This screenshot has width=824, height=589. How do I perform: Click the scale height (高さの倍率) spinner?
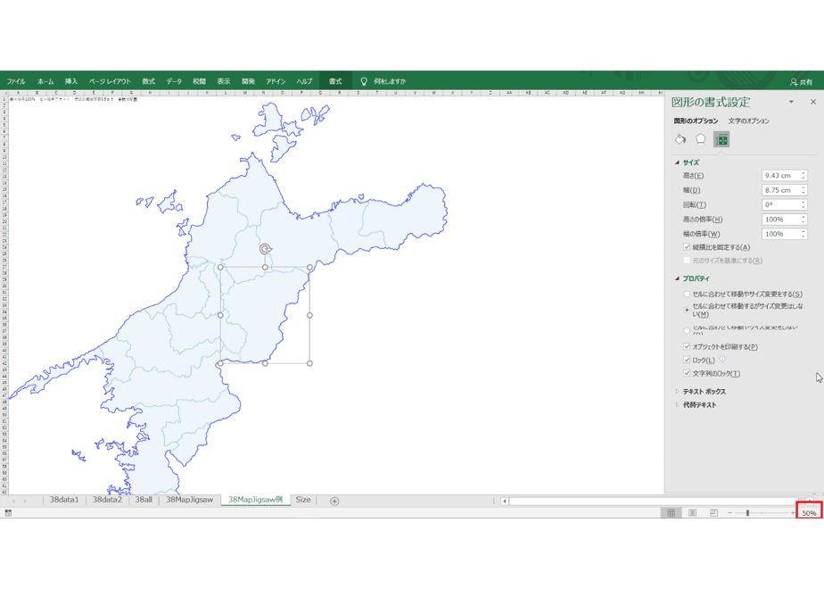[803, 220]
